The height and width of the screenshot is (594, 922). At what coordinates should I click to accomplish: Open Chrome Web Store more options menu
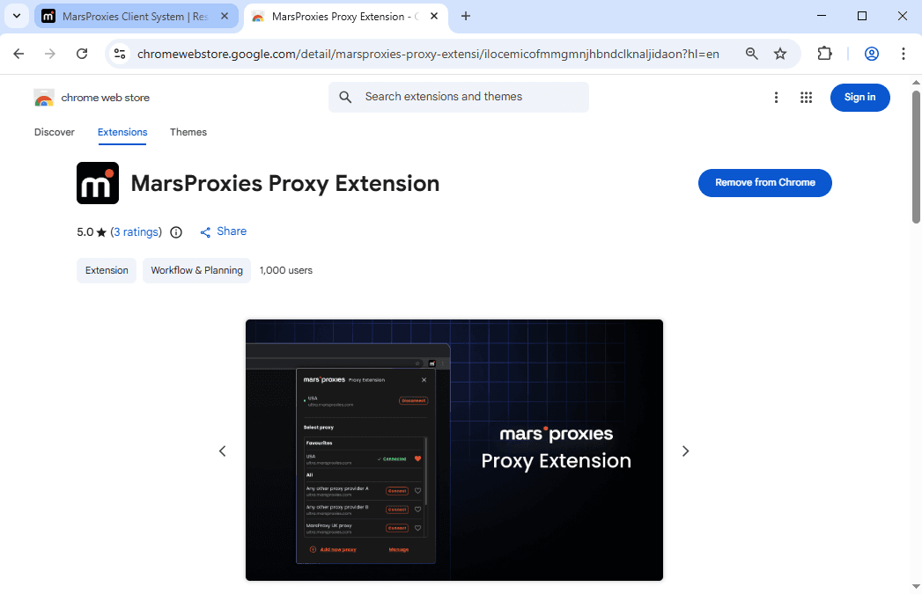click(x=776, y=98)
